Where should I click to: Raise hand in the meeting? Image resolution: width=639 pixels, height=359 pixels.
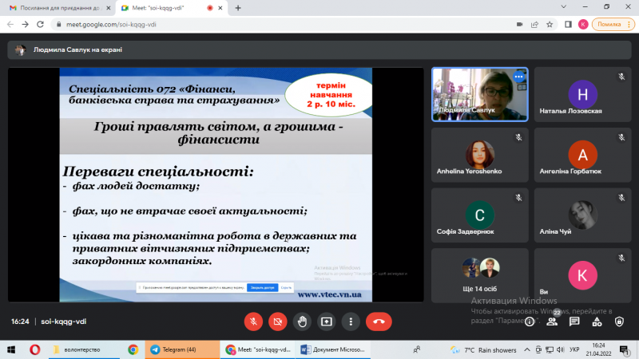(302, 322)
